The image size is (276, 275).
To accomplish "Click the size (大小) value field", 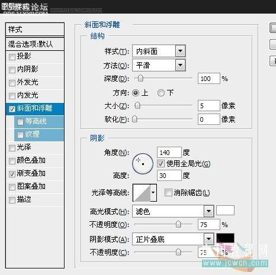I will point(209,106).
